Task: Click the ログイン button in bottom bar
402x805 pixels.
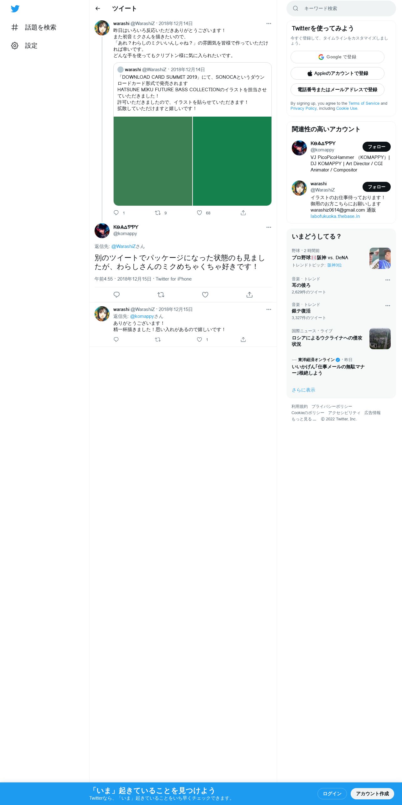Action: click(332, 793)
